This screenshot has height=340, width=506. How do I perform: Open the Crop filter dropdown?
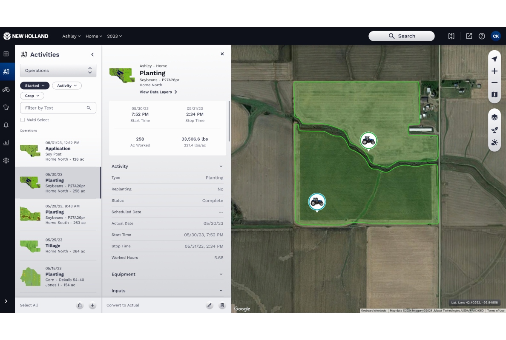[32, 96]
